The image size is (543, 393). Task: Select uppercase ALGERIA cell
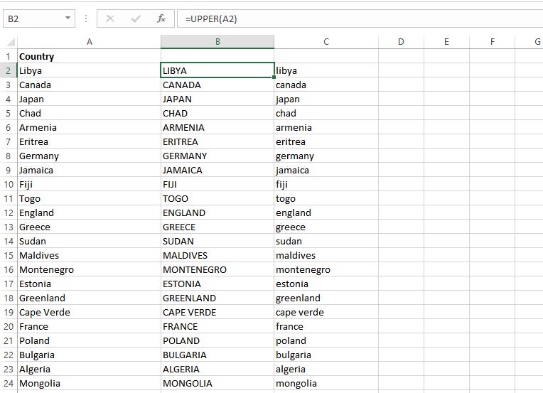click(217, 369)
